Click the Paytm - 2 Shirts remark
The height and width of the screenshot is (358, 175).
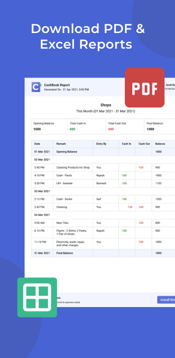[x=72, y=232]
